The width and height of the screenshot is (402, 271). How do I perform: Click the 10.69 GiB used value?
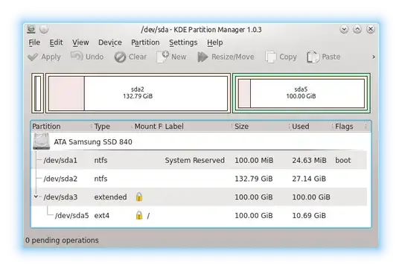(309, 215)
